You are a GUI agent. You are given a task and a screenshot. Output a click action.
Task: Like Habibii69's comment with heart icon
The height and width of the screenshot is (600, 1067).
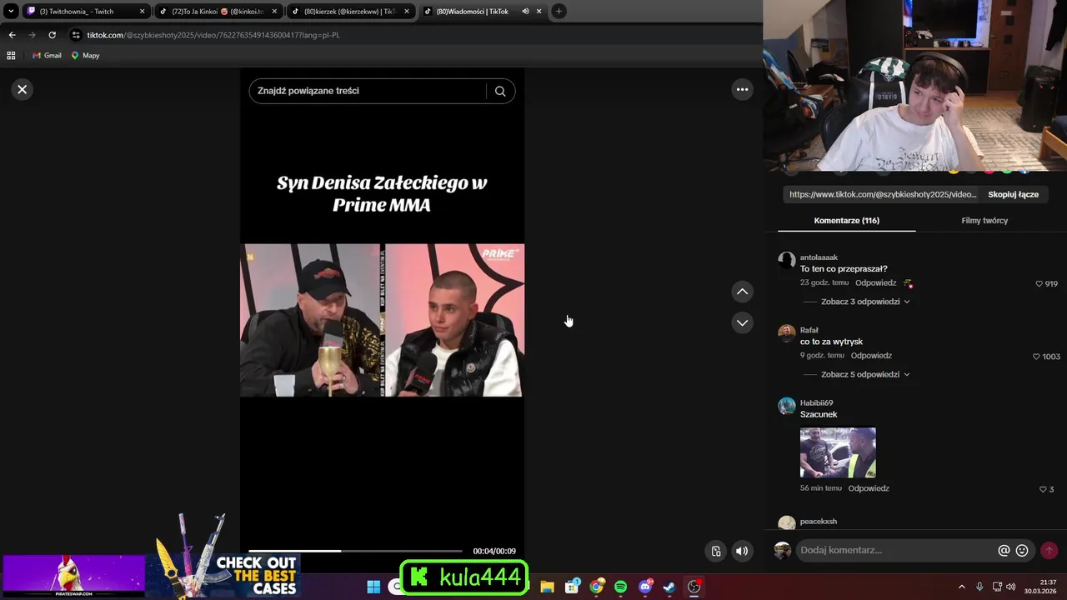click(1043, 489)
